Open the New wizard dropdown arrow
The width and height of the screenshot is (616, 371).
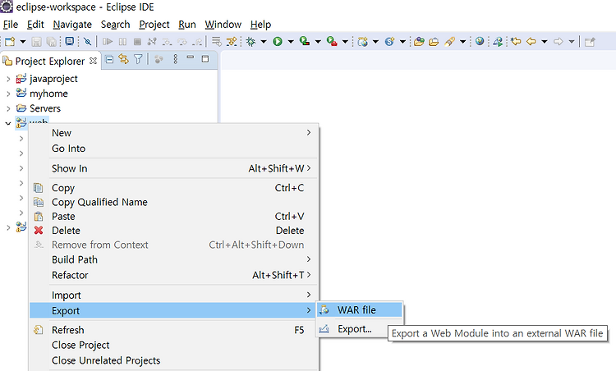pyautogui.click(x=23, y=41)
